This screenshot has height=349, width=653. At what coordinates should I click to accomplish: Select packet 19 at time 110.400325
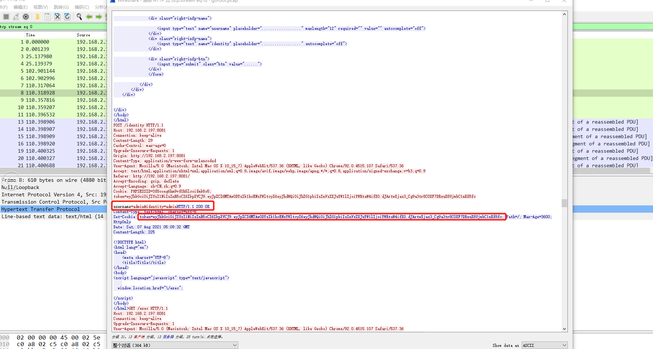coord(53,151)
